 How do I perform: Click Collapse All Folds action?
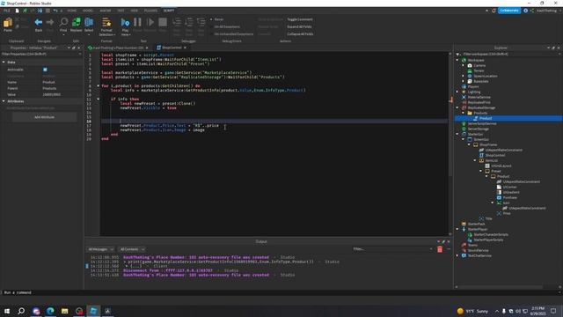point(300,33)
